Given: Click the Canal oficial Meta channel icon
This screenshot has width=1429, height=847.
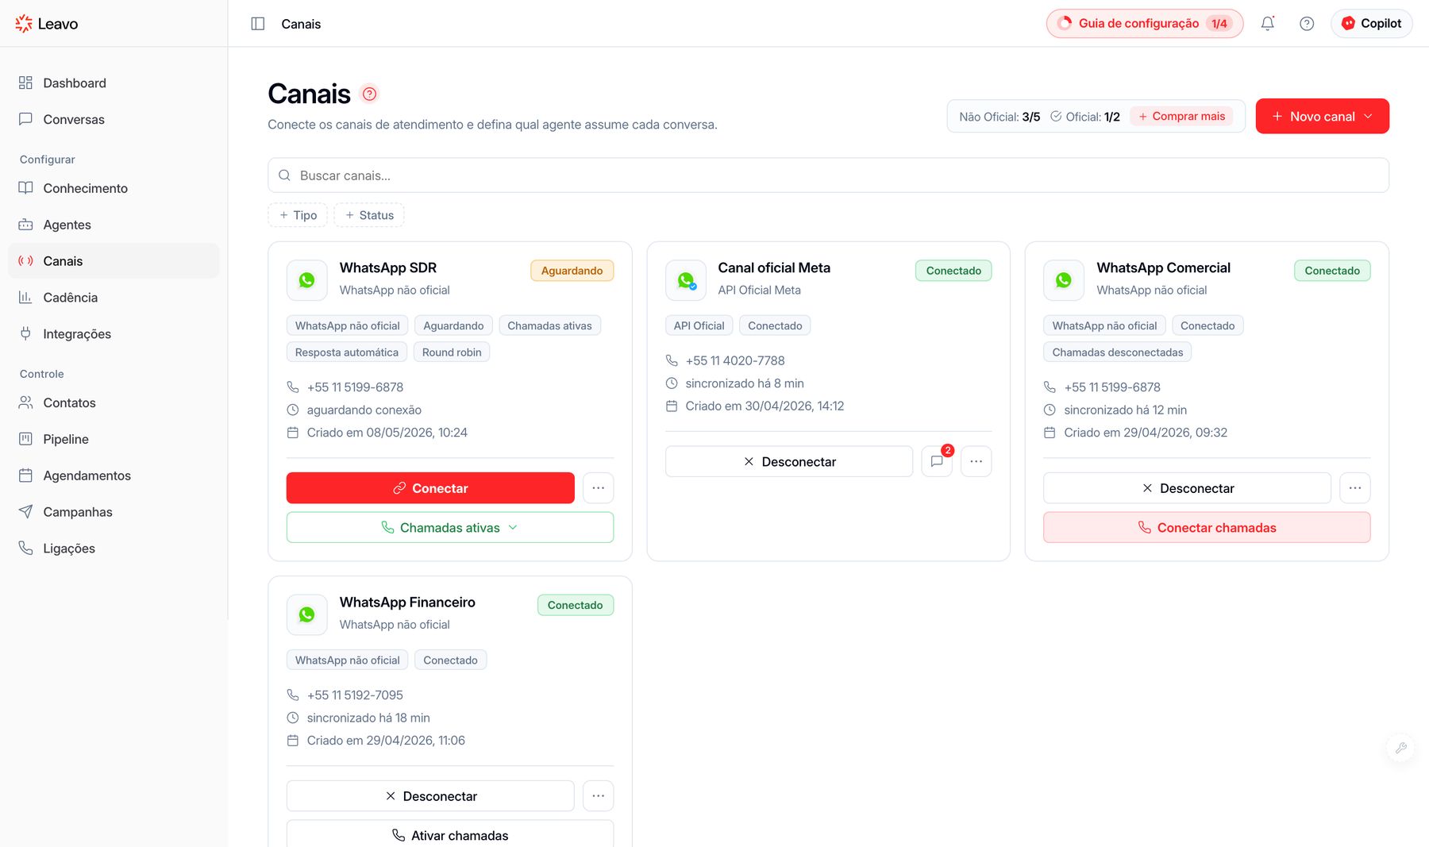Looking at the screenshot, I should click(686, 280).
